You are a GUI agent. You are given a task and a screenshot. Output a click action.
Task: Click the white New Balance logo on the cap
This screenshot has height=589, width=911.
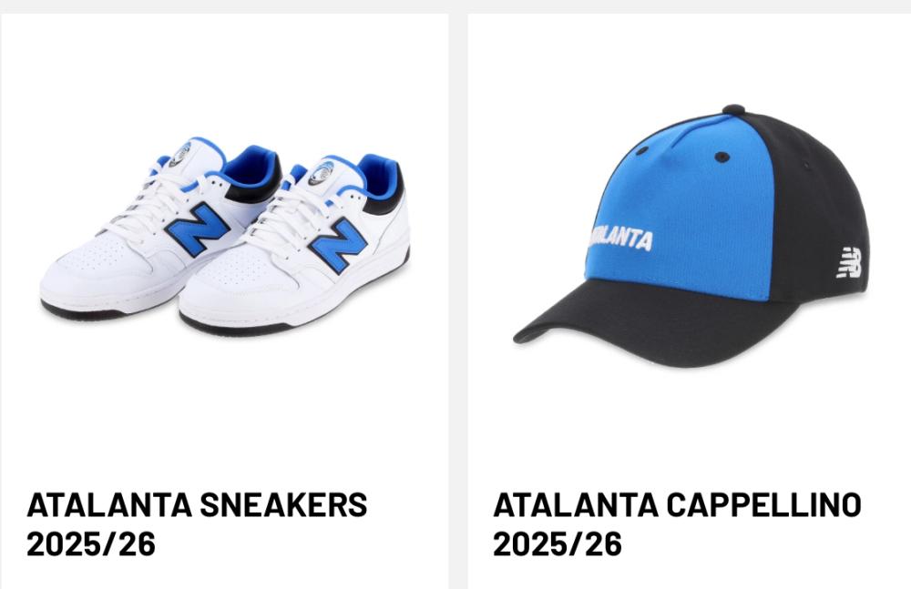click(x=849, y=262)
